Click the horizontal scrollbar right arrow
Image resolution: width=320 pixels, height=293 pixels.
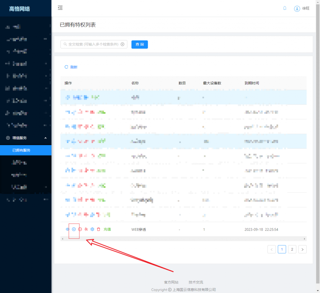click(304, 239)
